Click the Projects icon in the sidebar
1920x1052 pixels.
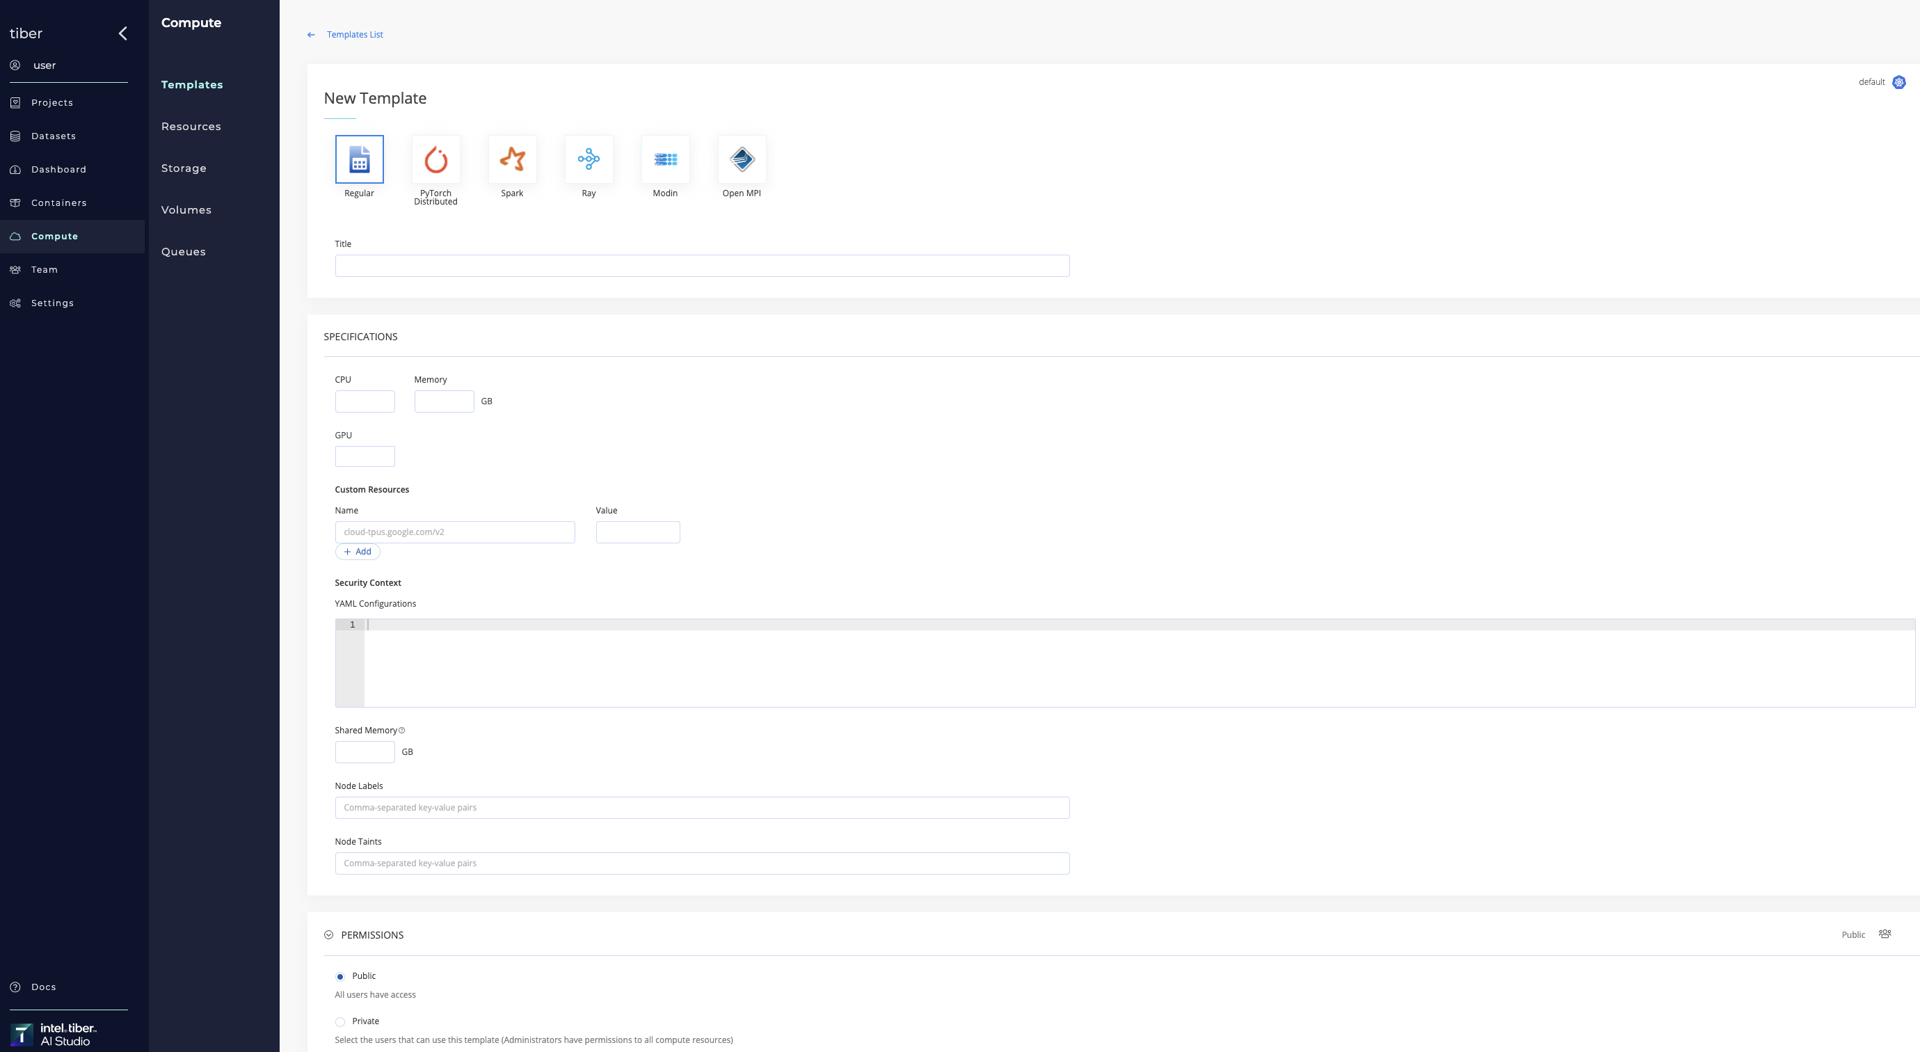(15, 103)
